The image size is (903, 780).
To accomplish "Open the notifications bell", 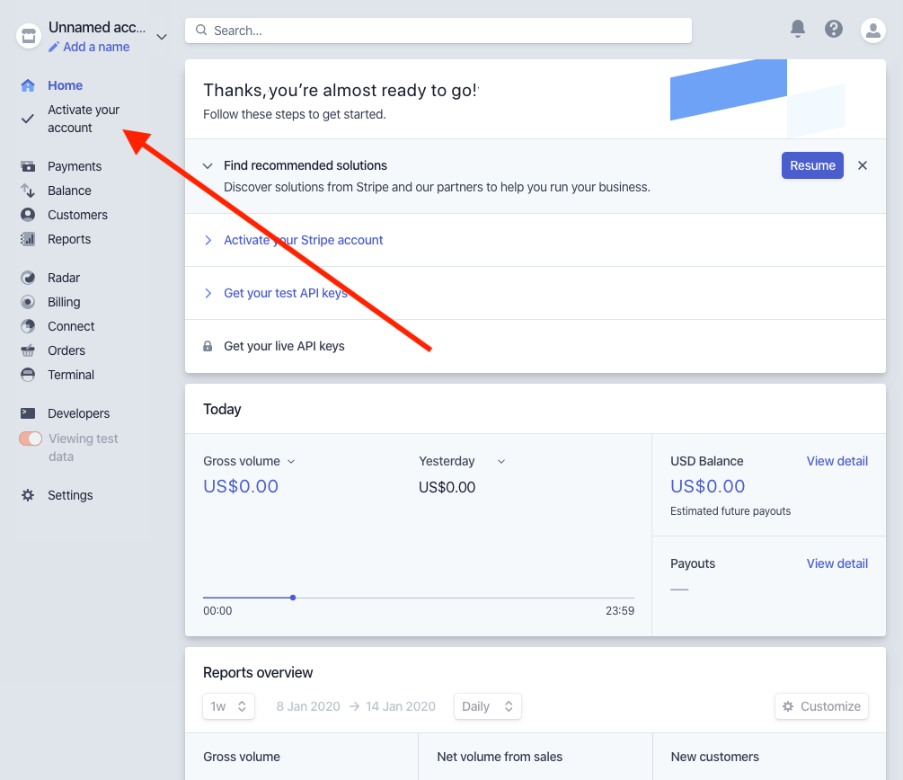I will click(797, 29).
